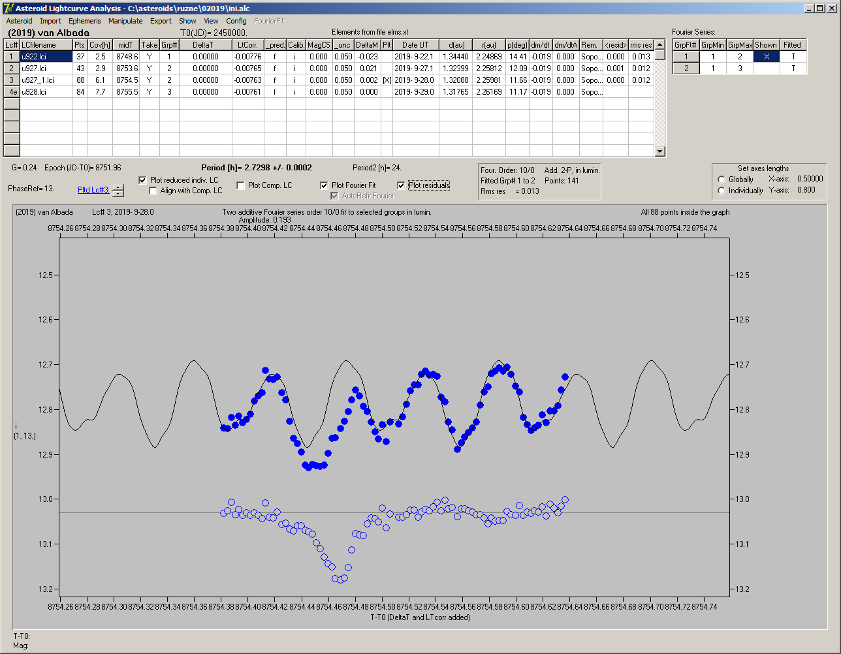841x654 pixels.
Task: Click the rms res column header
Action: tap(641, 45)
